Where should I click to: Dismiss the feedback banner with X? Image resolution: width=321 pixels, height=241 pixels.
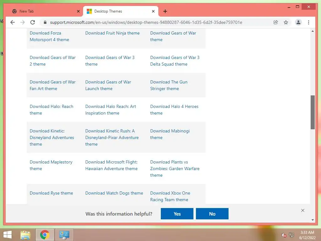[x=303, y=211]
